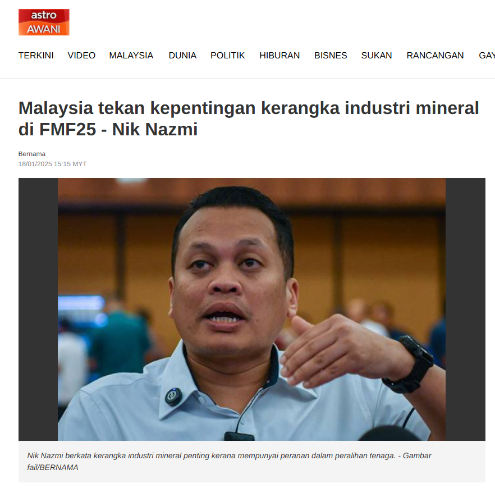
Task: Select the MALAYSIA navigation link
Action: click(131, 56)
